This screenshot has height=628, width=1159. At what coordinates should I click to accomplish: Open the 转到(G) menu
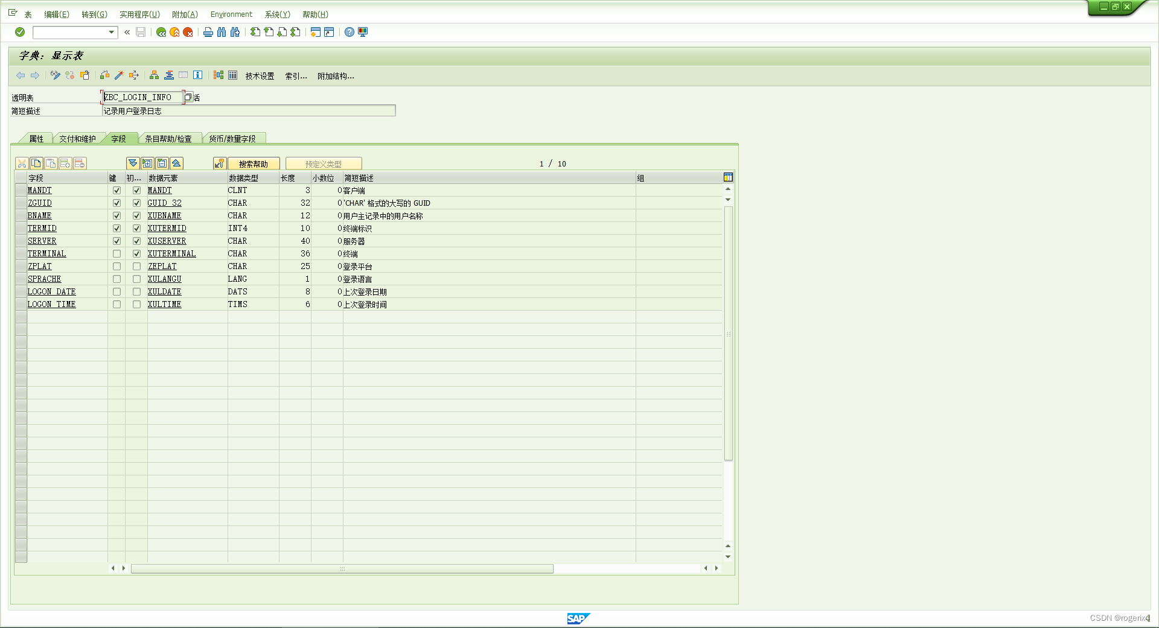tap(94, 14)
